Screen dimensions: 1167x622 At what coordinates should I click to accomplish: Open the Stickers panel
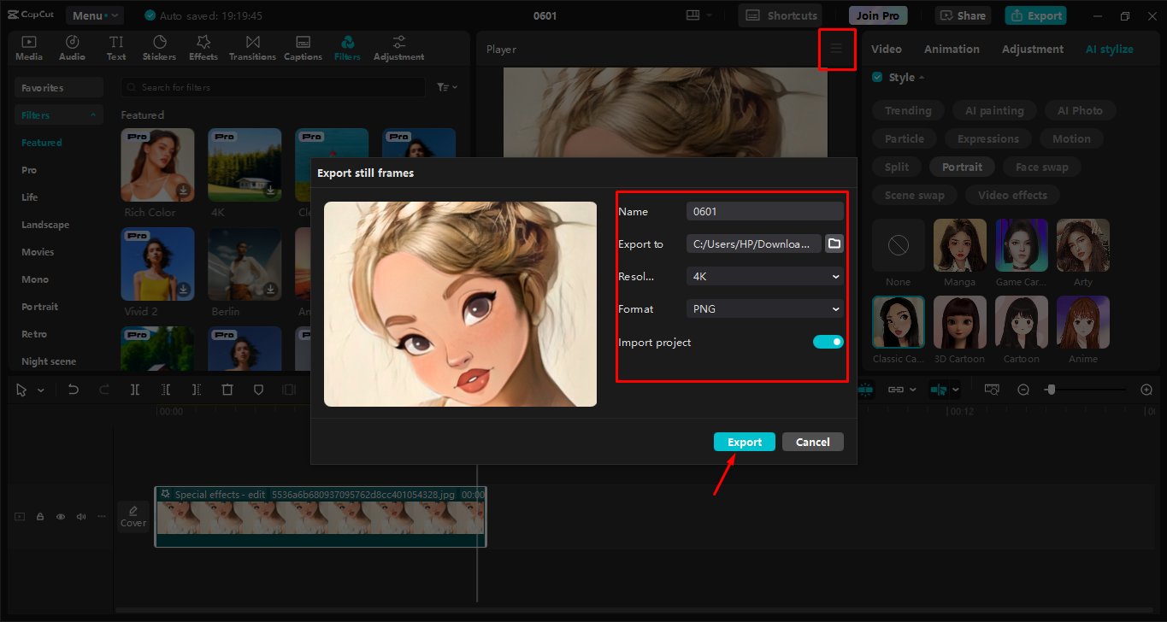pos(159,48)
